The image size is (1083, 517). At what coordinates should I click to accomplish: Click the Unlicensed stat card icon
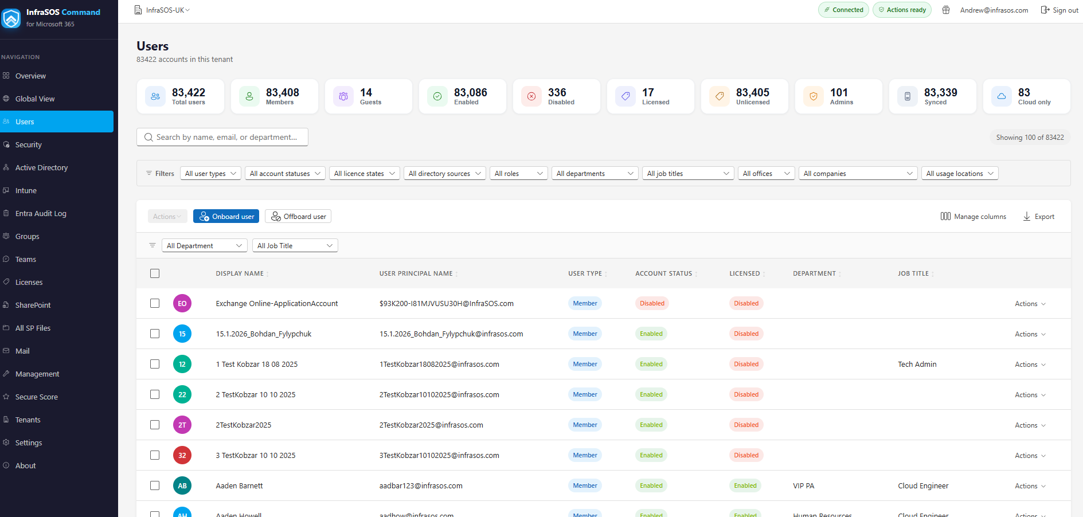(x=720, y=96)
